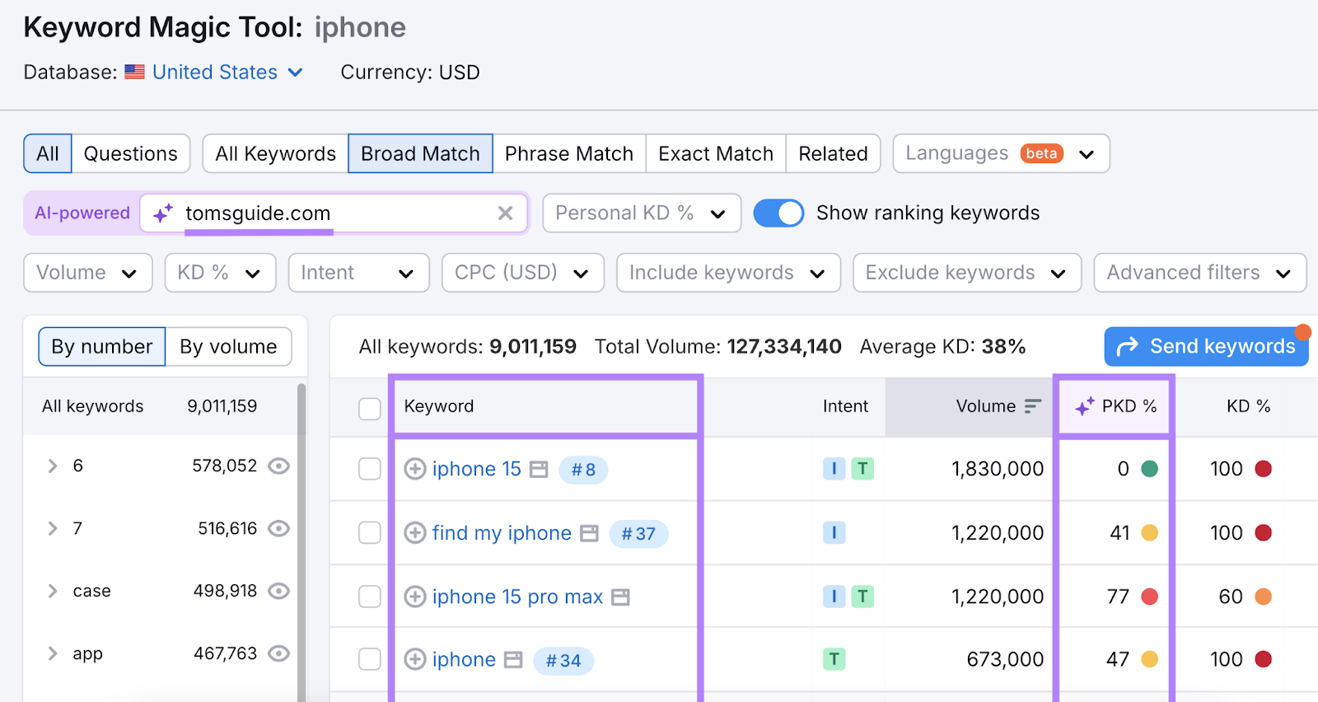Check the select-all checkbox in the Keyword header
This screenshot has height=702, width=1318.
(x=370, y=408)
